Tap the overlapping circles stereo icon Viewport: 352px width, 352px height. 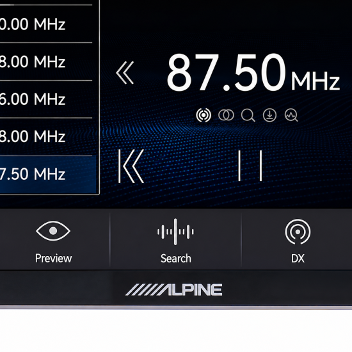(226, 115)
